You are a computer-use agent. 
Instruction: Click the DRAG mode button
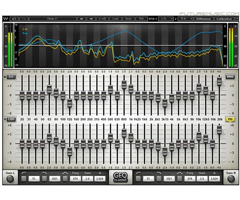[x=230, y=76]
